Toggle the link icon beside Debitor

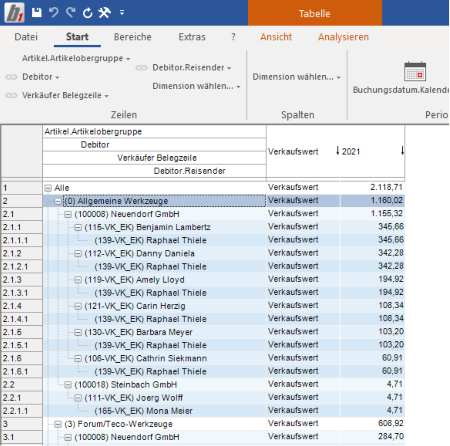[x=11, y=77]
